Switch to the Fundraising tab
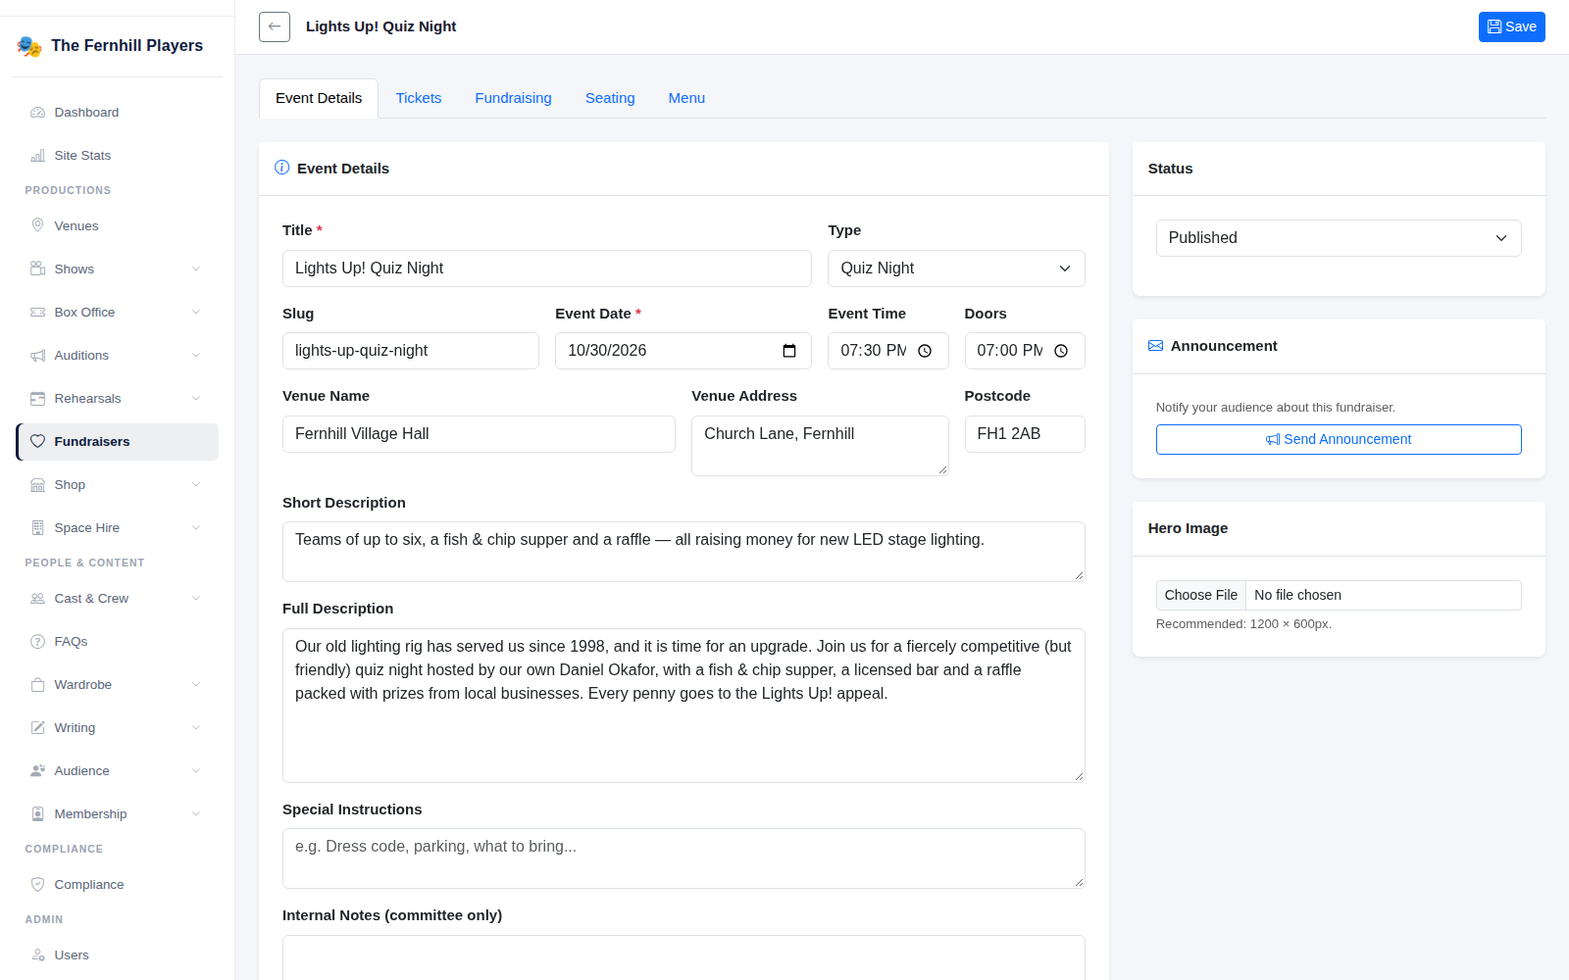 point(513,98)
